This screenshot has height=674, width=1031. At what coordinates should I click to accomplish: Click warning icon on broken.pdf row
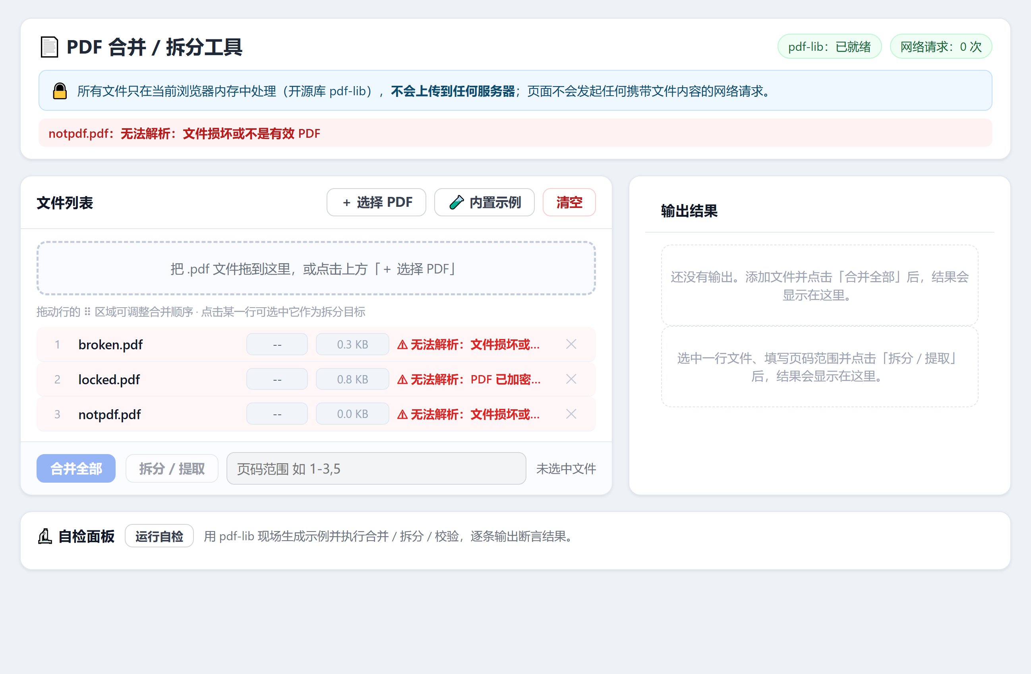(402, 345)
